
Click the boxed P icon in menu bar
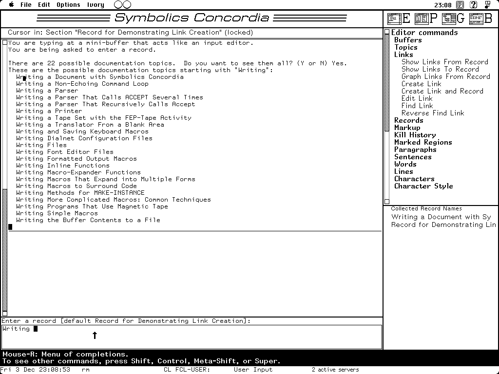tap(460, 5)
